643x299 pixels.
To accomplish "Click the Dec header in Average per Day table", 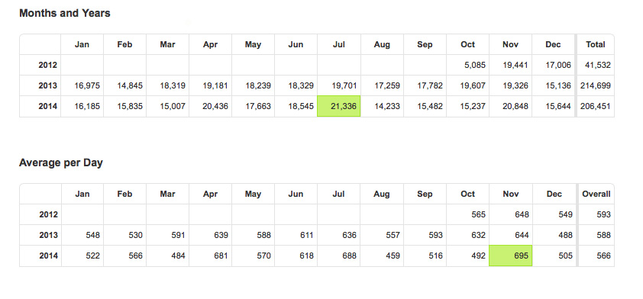I will coord(554,194).
